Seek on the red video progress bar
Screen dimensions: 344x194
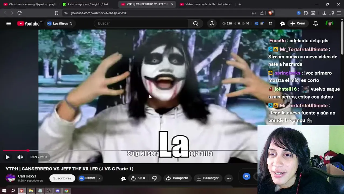click(15, 150)
